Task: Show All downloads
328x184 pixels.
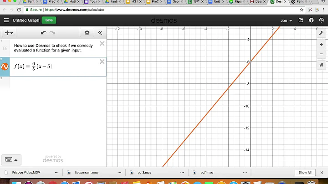Action: [305, 173]
